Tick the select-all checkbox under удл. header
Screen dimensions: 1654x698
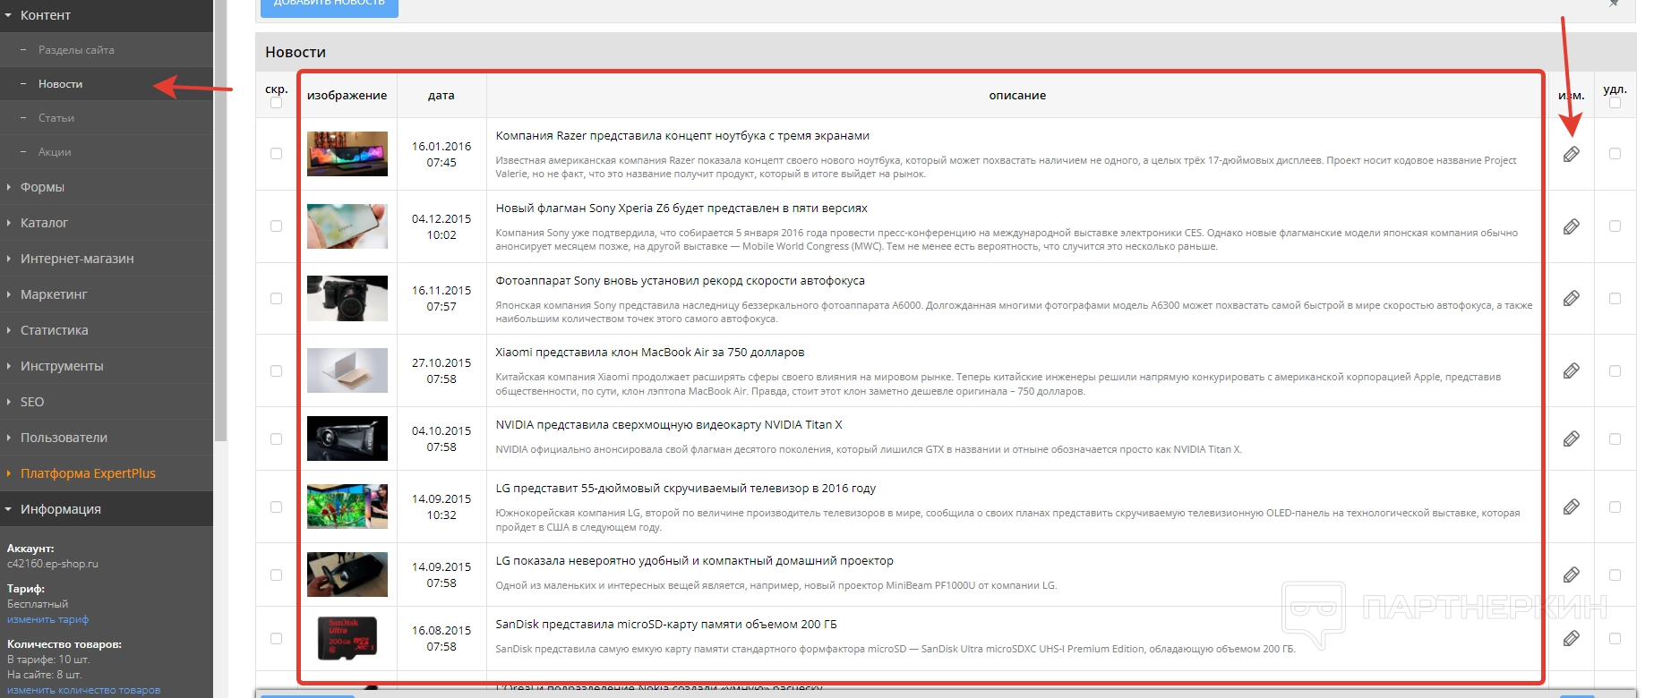pos(1615,103)
